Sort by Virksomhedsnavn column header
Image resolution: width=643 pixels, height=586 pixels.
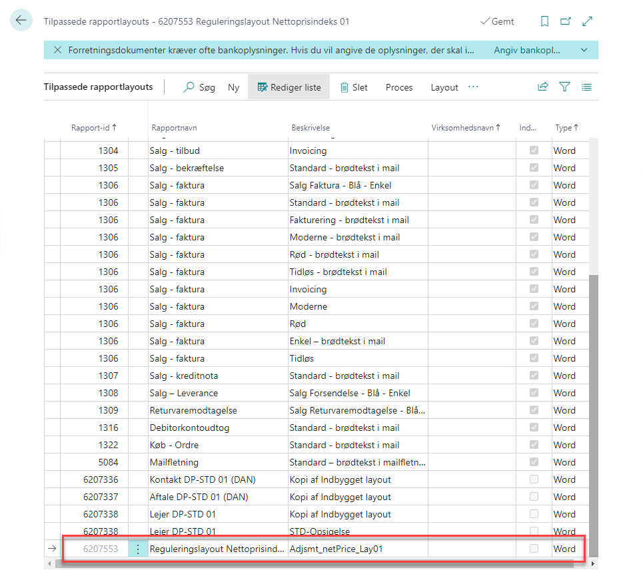[466, 127]
